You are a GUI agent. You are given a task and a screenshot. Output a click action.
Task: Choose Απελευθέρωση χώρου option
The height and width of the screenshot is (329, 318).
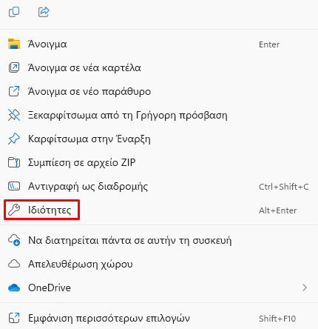pos(159,264)
